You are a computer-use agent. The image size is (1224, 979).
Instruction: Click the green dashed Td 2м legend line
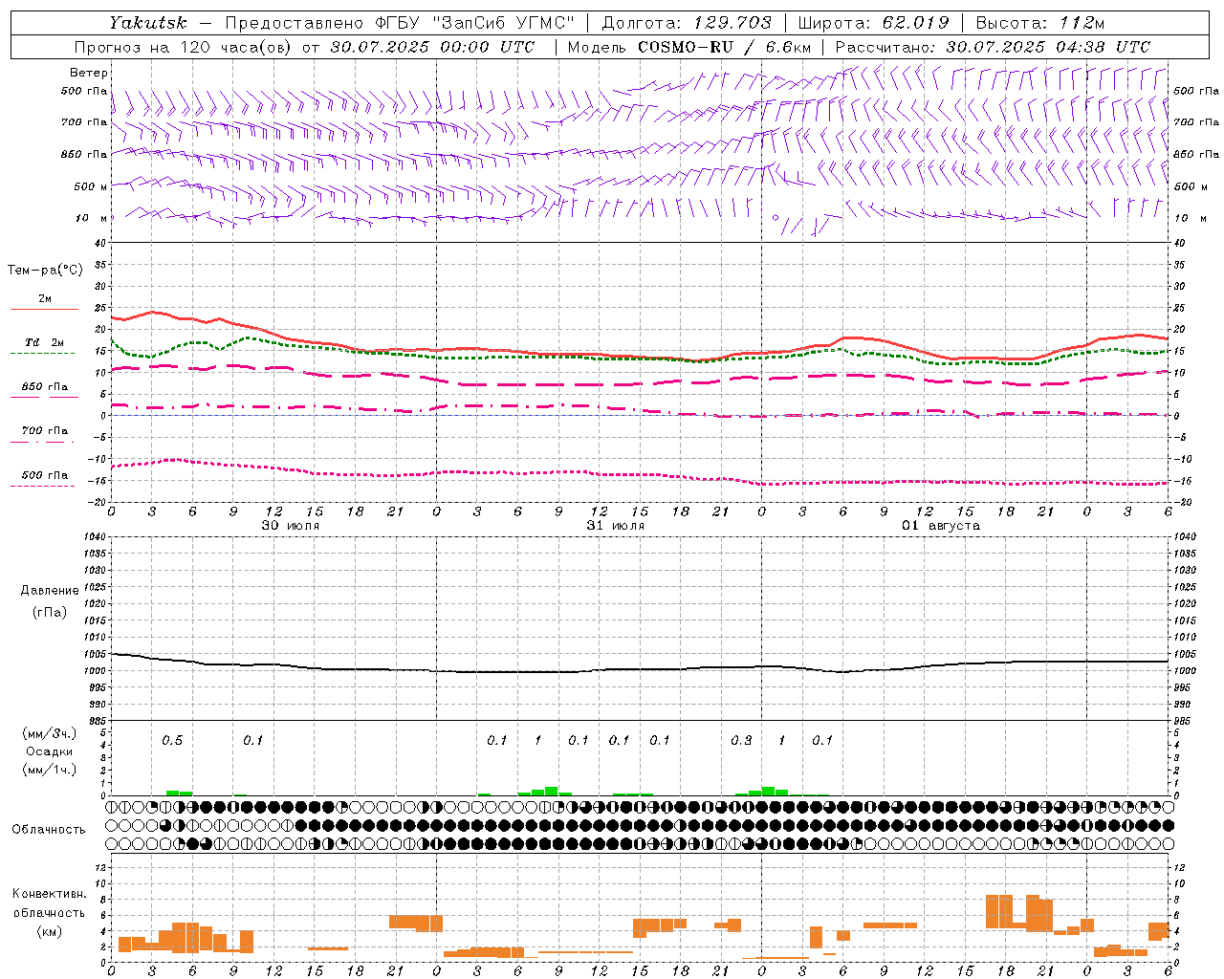(x=43, y=354)
